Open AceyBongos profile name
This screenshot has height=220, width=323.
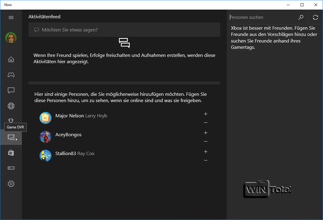[x=68, y=135]
